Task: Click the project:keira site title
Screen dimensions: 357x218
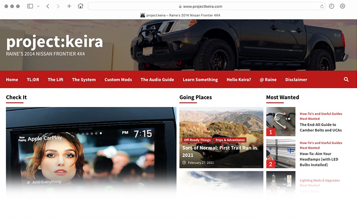Action: click(x=54, y=41)
